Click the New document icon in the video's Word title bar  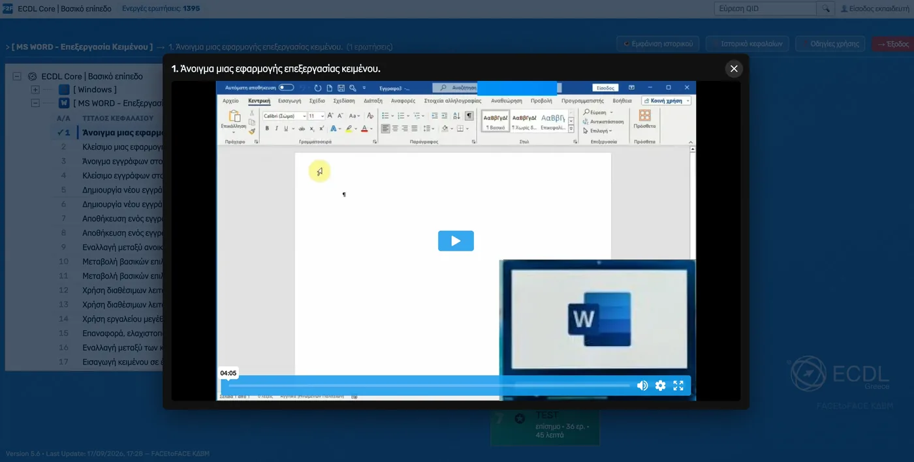330,87
